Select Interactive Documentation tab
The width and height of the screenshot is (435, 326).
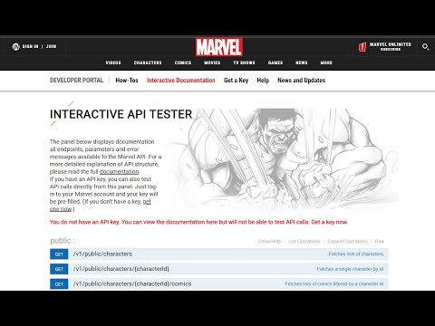point(181,81)
